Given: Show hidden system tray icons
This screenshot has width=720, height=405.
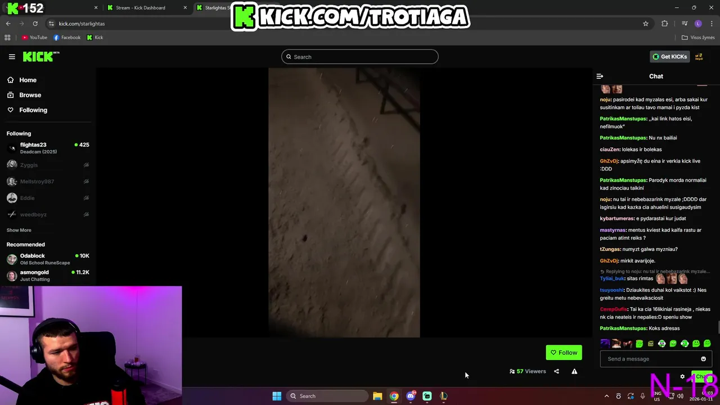Looking at the screenshot, I should (606, 396).
